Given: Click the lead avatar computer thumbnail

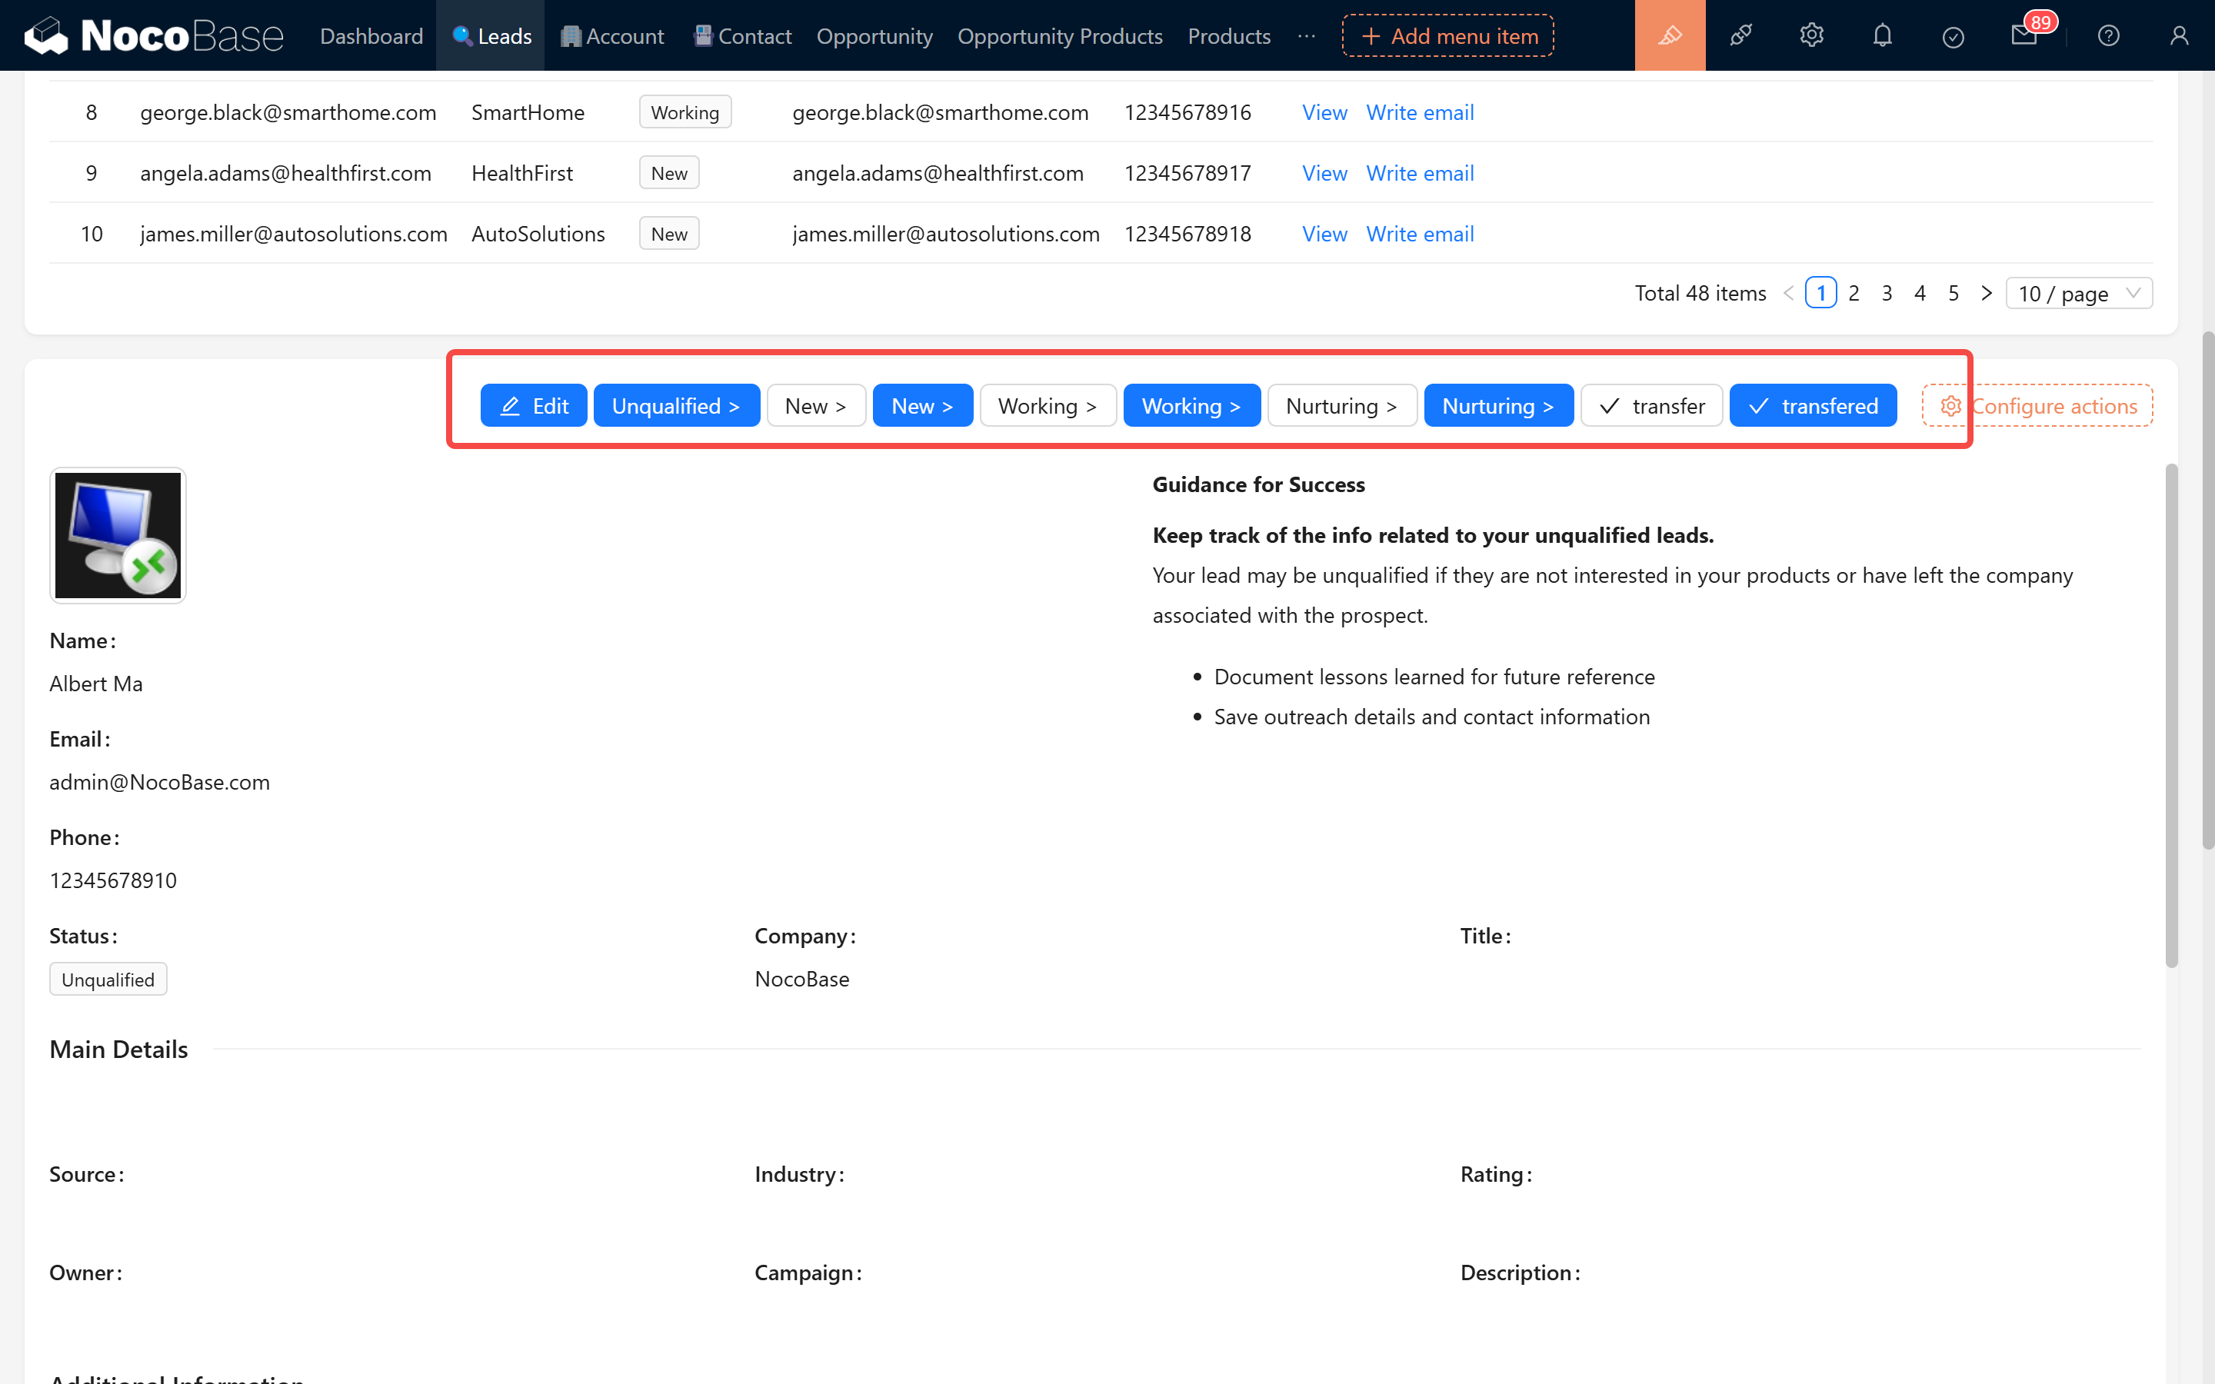Looking at the screenshot, I should [x=118, y=535].
